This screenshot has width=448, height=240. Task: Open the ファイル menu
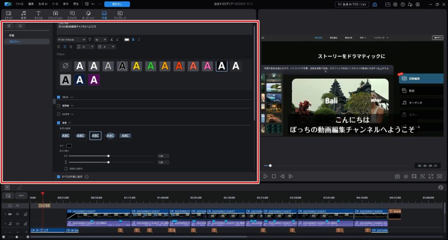(x=19, y=4)
